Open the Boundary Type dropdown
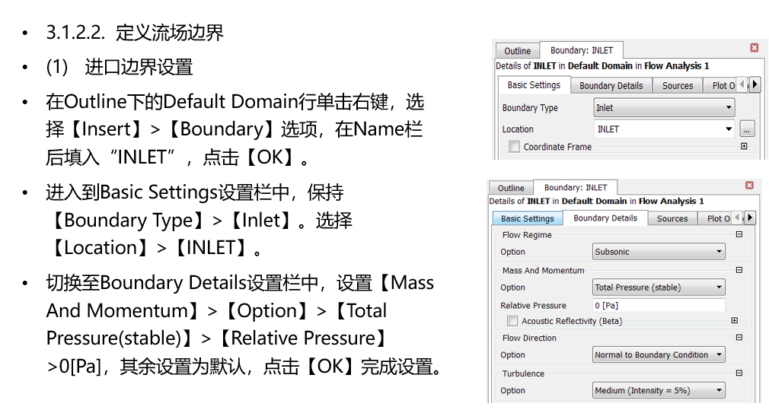Viewport: 769px width, 413px height. (x=665, y=108)
